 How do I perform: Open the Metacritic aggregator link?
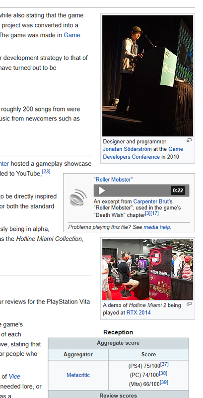78,375
